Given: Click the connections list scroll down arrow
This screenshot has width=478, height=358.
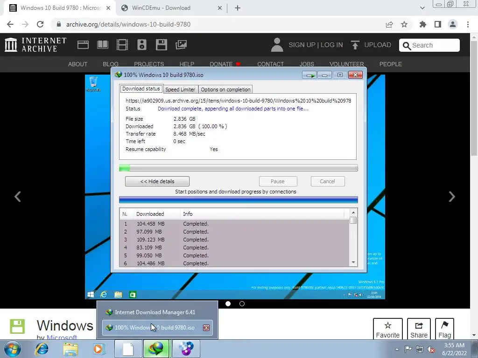Looking at the screenshot, I should point(353,262).
